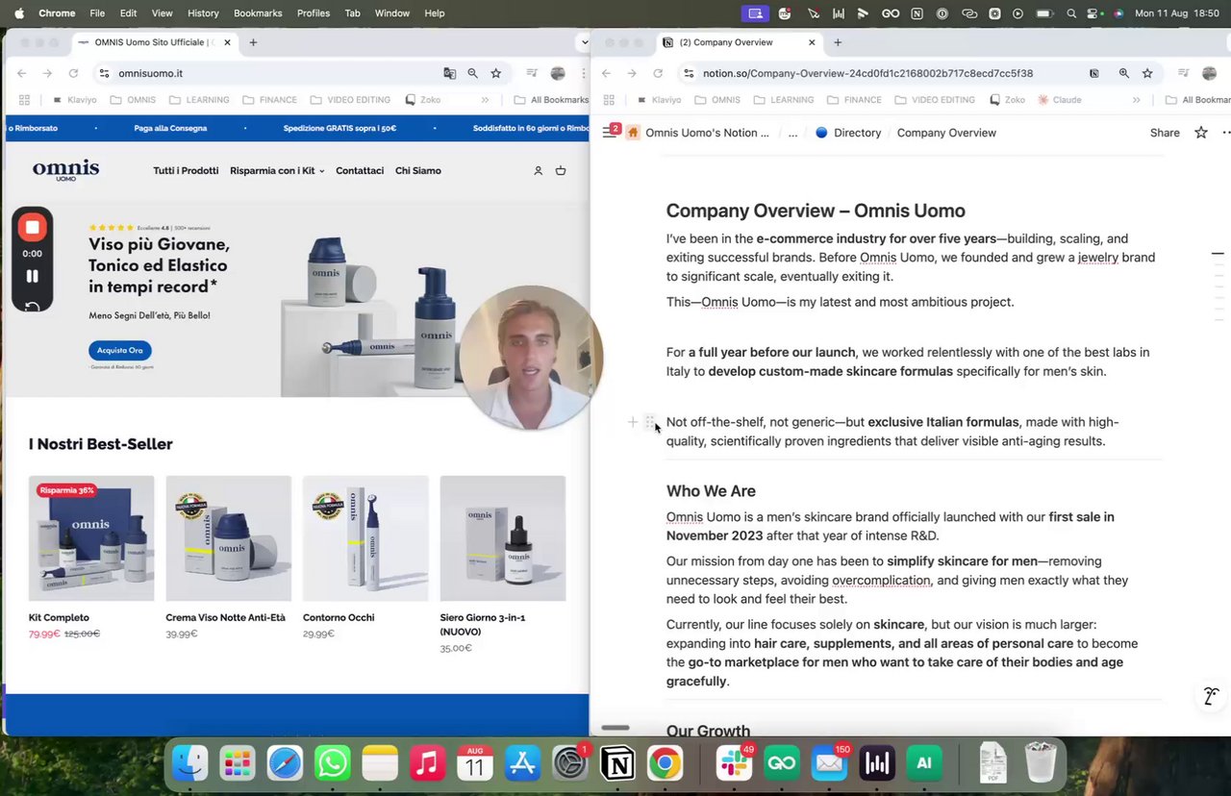Open the Window menu in the menu bar

pyautogui.click(x=392, y=13)
